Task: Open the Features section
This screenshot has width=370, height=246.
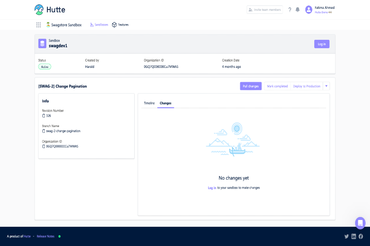Action: tap(120, 25)
